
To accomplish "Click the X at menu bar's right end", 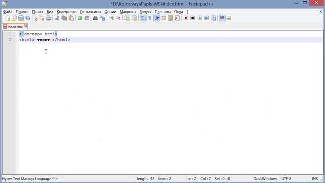I will (320, 12).
